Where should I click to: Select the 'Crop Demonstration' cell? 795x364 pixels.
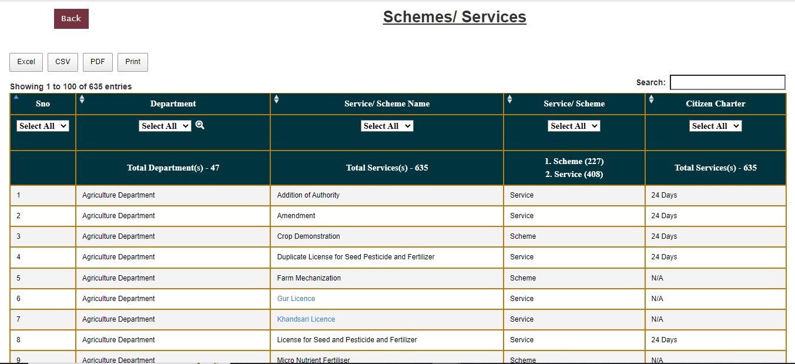click(387, 236)
